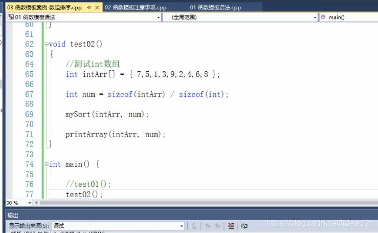Close the 03 函数模板案例-数组排序.cpp tab

[x=97, y=8]
